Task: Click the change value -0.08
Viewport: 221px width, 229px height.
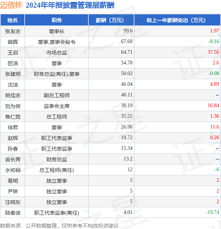Action: 214,73
